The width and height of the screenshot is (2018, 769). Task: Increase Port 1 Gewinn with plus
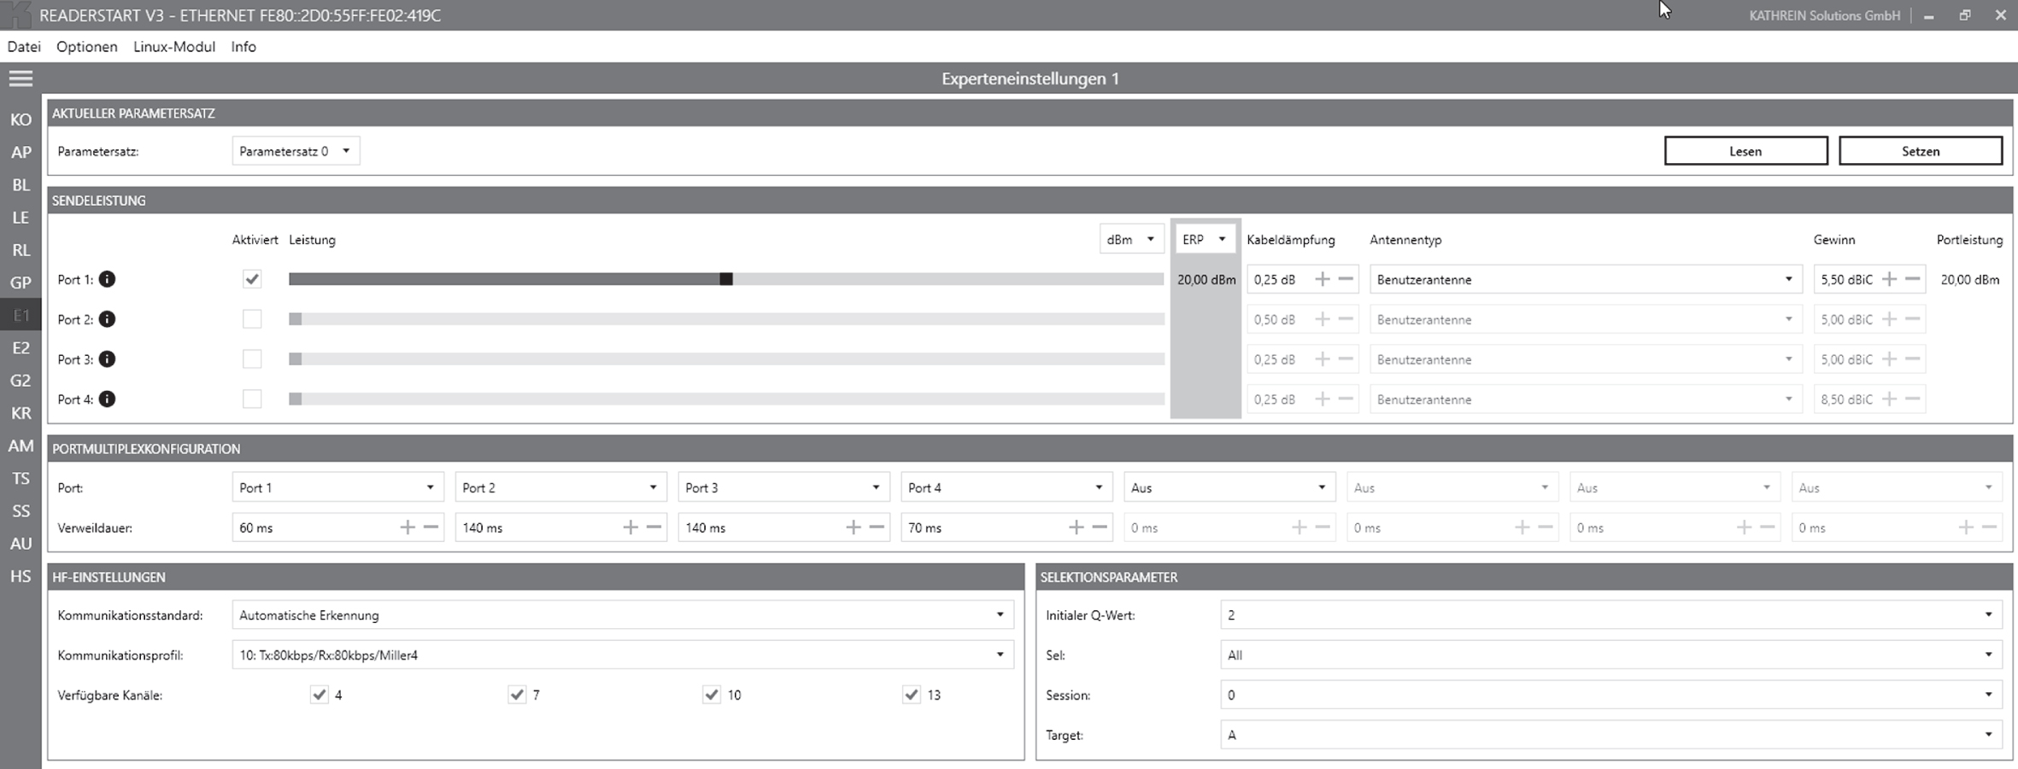(x=1889, y=279)
